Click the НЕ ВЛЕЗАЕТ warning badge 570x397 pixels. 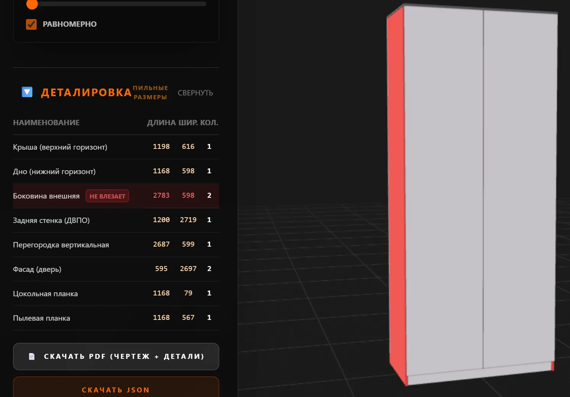click(x=107, y=196)
